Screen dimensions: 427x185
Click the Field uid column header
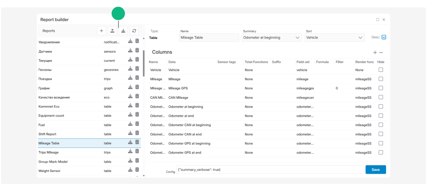[x=303, y=62]
